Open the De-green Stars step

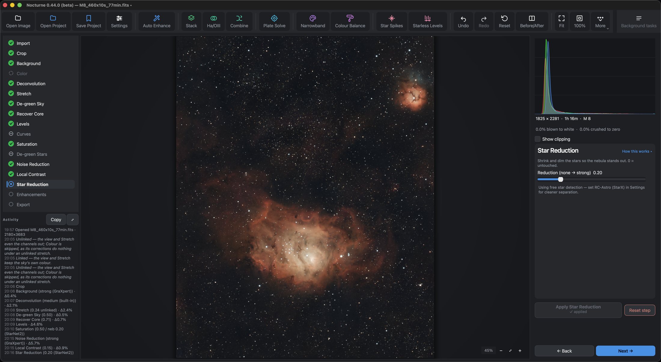click(41, 154)
